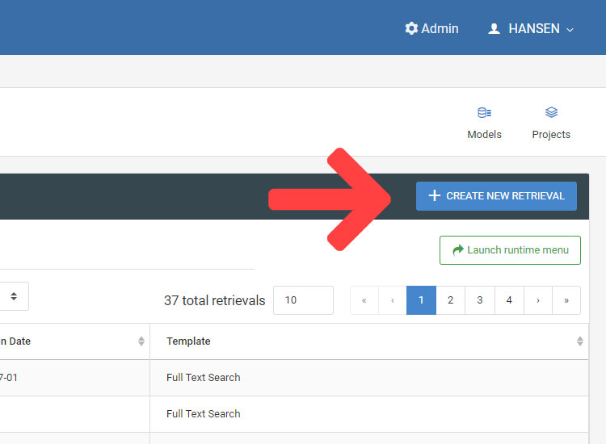Select page 1 in pagination
The width and height of the screenshot is (606, 444).
421,300
